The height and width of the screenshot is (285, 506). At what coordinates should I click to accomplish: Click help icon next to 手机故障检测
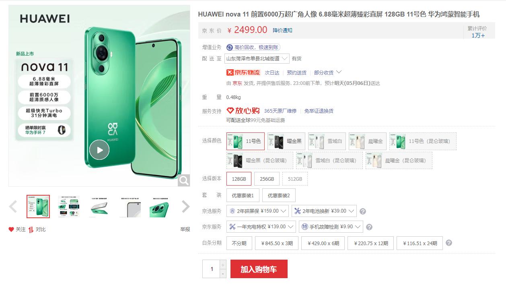pos(369,227)
